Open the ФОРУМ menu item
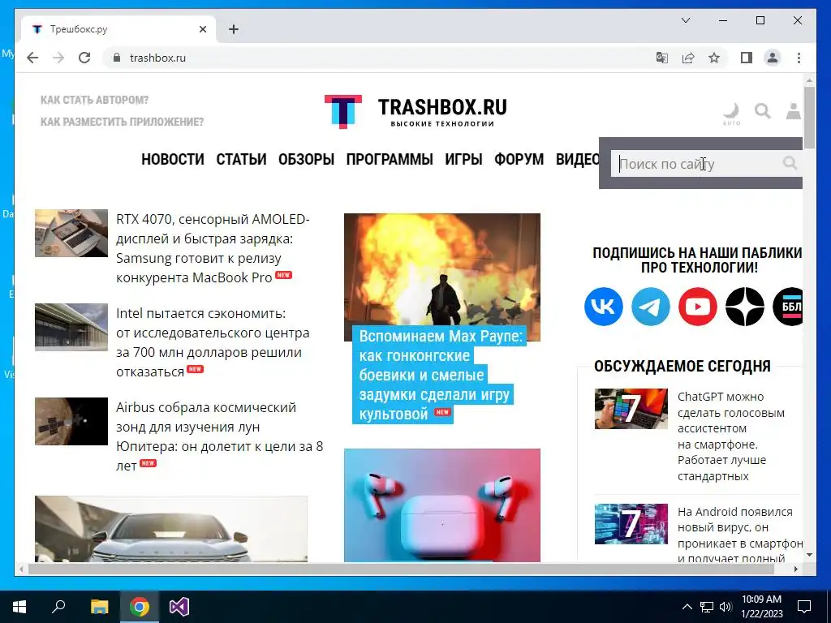 click(519, 159)
